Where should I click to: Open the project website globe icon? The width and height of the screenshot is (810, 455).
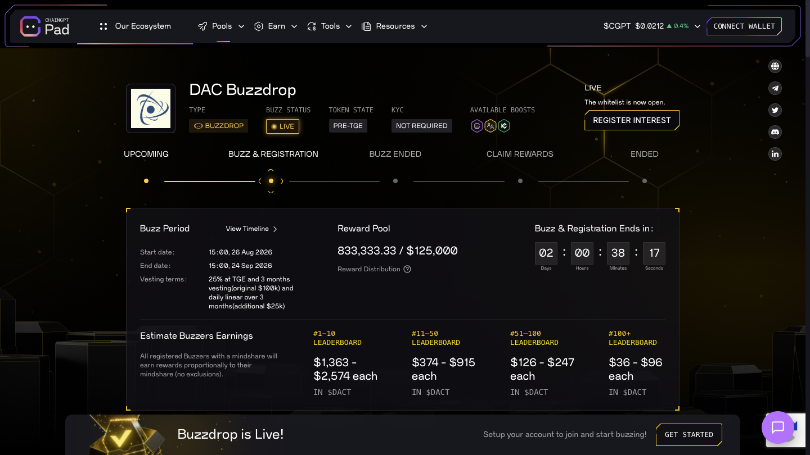click(x=775, y=66)
